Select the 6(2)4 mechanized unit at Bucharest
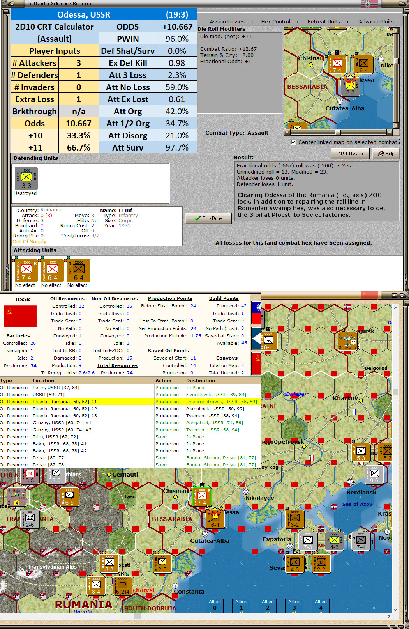 click(122, 585)
